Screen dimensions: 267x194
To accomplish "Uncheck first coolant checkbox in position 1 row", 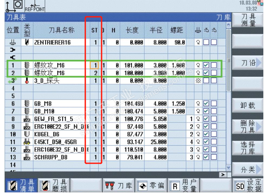I will coord(206,65).
